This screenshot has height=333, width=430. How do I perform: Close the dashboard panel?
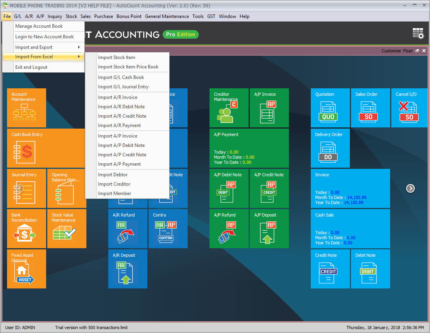pyautogui.click(x=424, y=51)
